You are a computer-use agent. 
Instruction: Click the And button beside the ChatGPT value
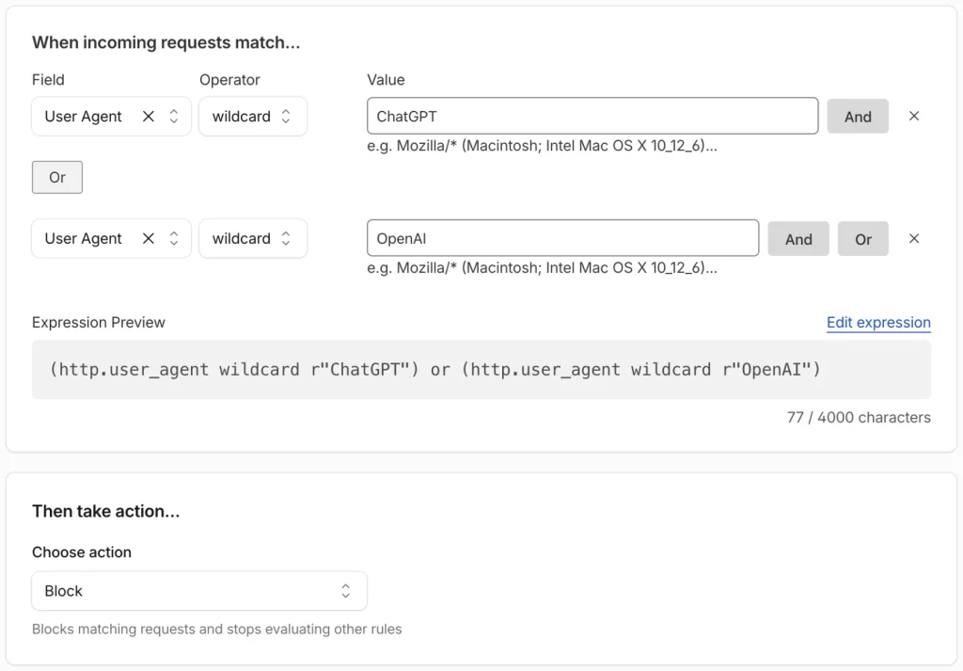pyautogui.click(x=858, y=116)
